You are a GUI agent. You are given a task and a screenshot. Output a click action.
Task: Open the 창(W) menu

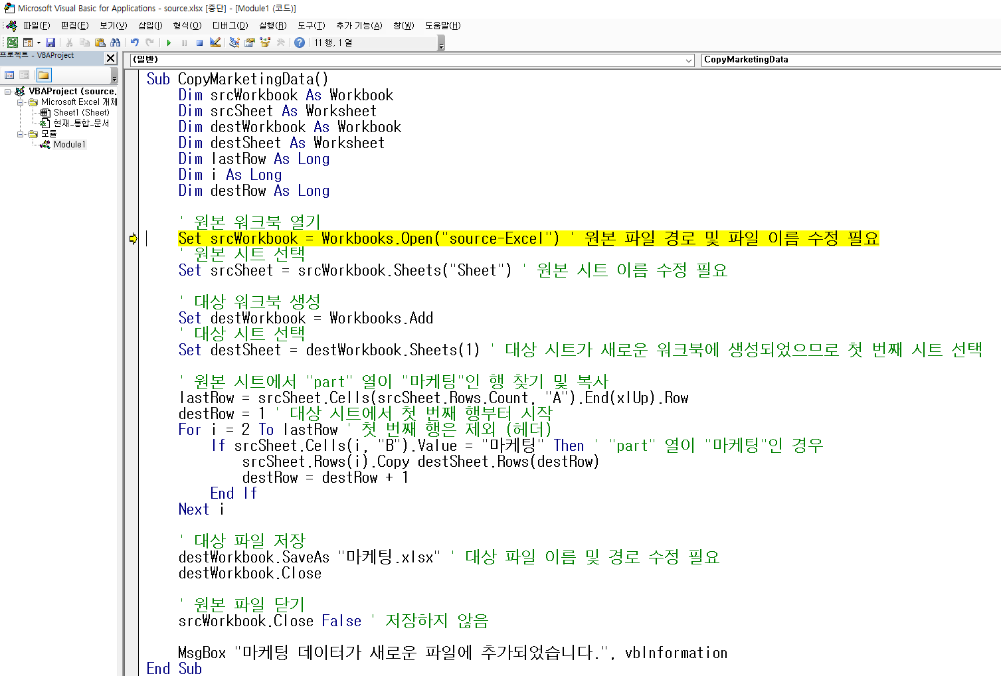403,25
